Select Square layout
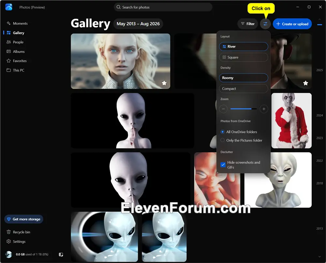This screenshot has height=263, width=326. click(x=244, y=57)
